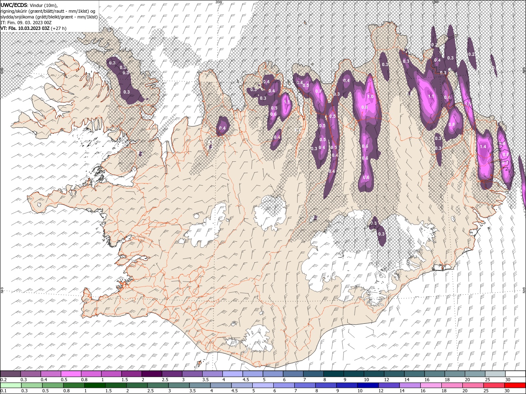Pick the light green swatch between 0.3 and 0.5
The width and height of the screenshot is (526, 394).
point(32,385)
